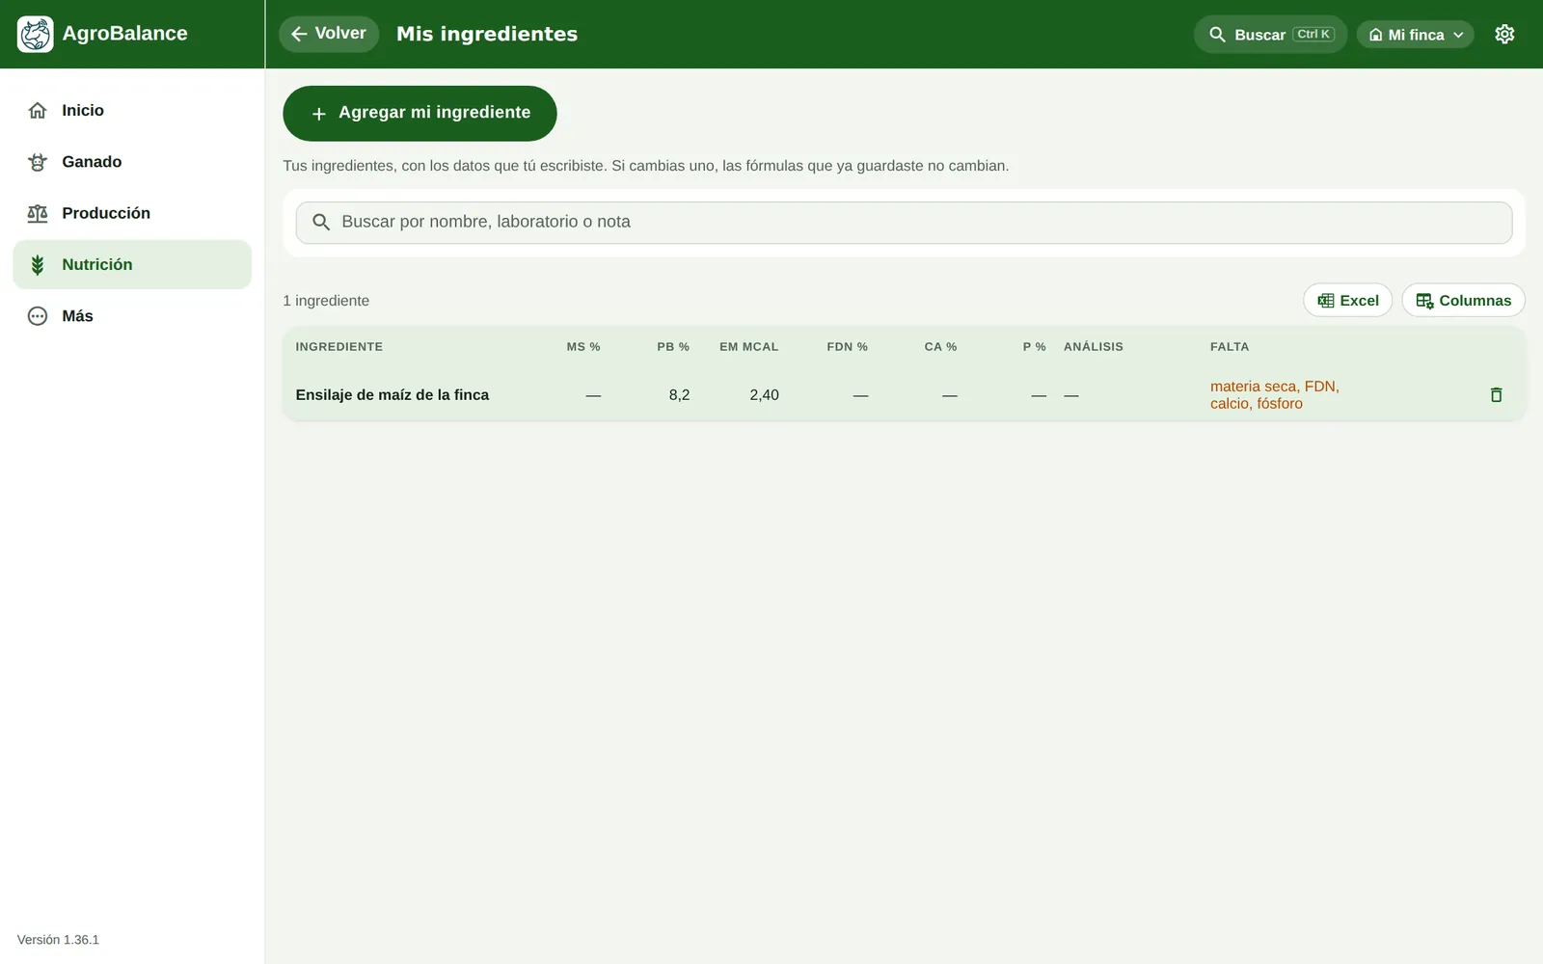Click the 1 ingrediente count label

pos(326,301)
